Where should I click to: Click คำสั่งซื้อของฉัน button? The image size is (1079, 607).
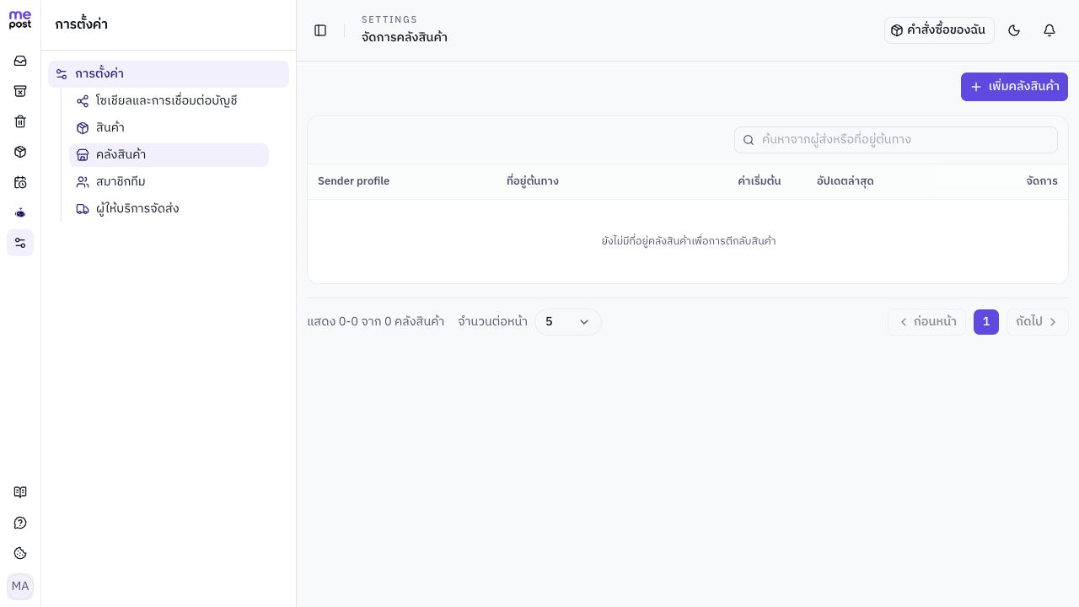point(939,30)
